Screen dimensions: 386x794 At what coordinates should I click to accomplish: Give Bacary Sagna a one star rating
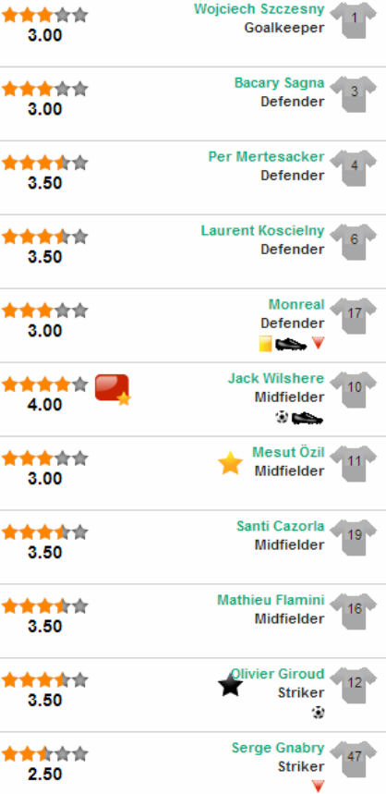(x=10, y=89)
